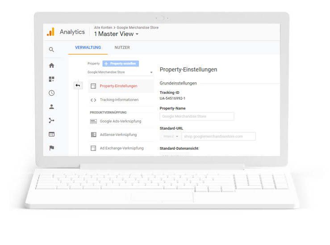Click Google Merchandise Store breadcrumb
This screenshot has height=245, width=330.
coord(138,28)
